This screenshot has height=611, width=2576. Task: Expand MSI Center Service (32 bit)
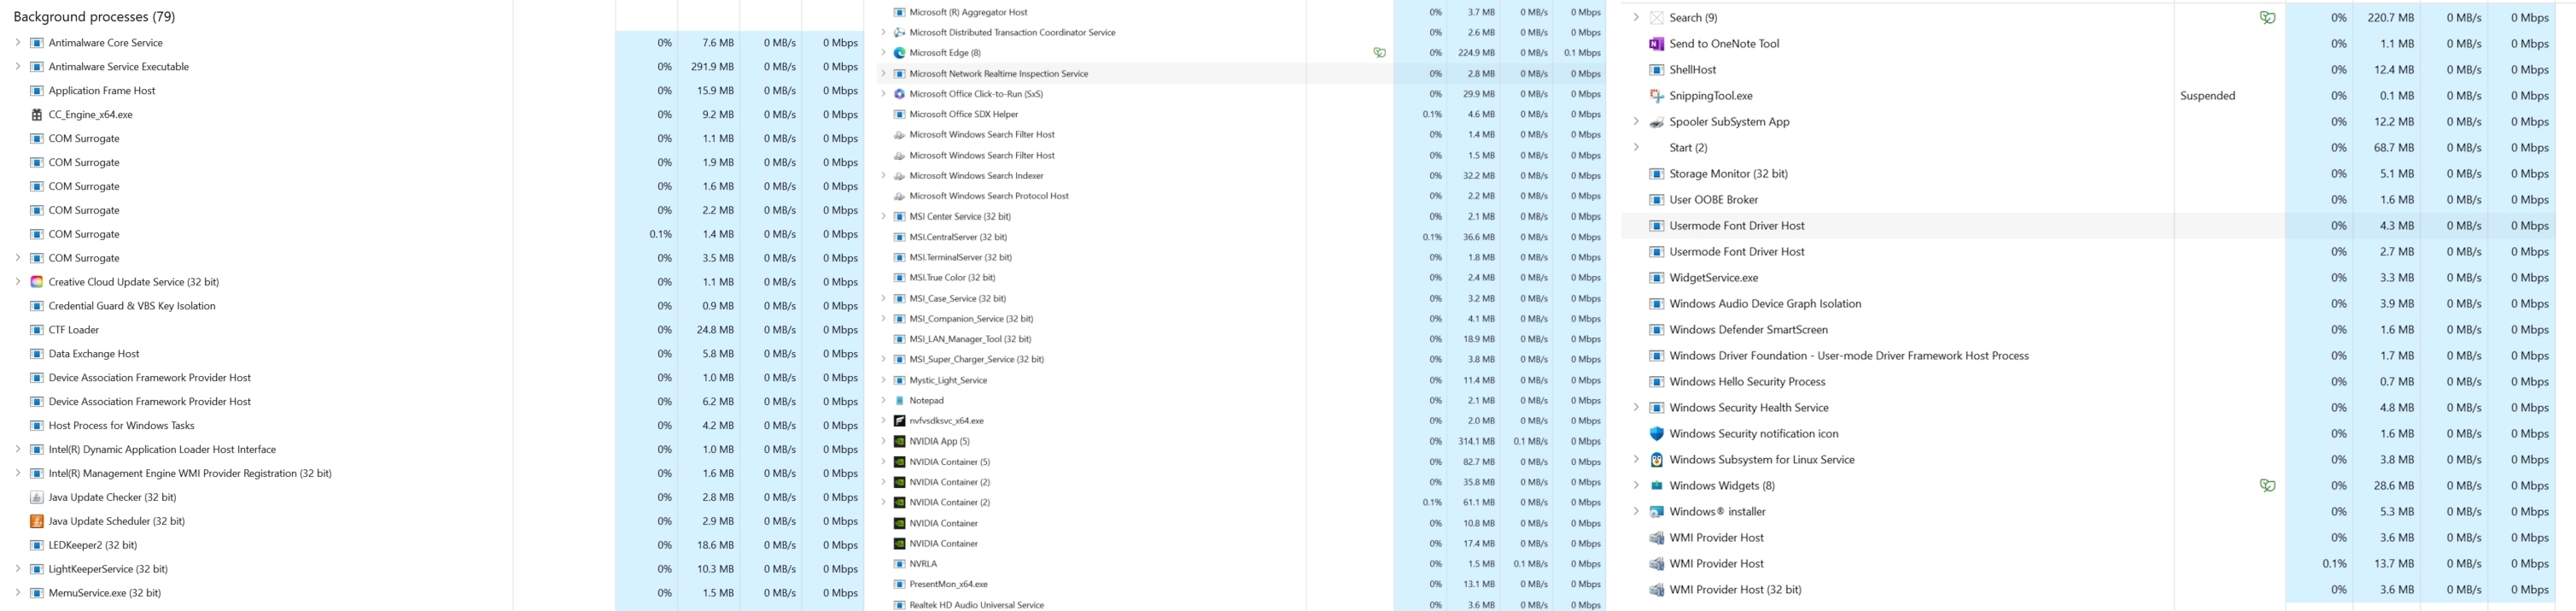pyautogui.click(x=883, y=216)
